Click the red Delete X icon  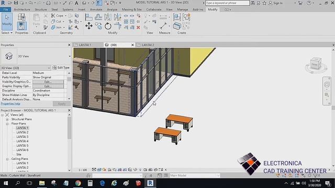coord(138,27)
